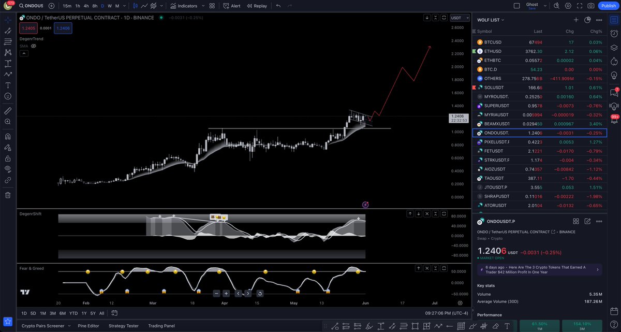Click the time zone 09:27:06 PM (UTC-4)
This screenshot has height=332, width=621.
click(446, 313)
